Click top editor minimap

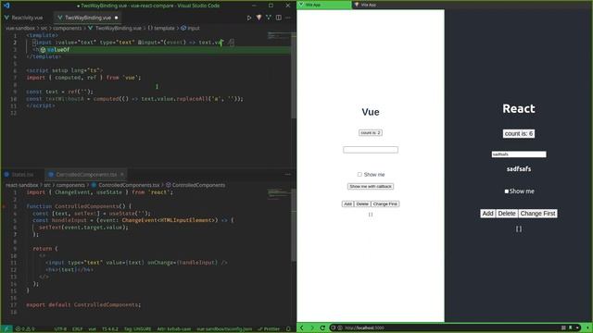(279, 36)
